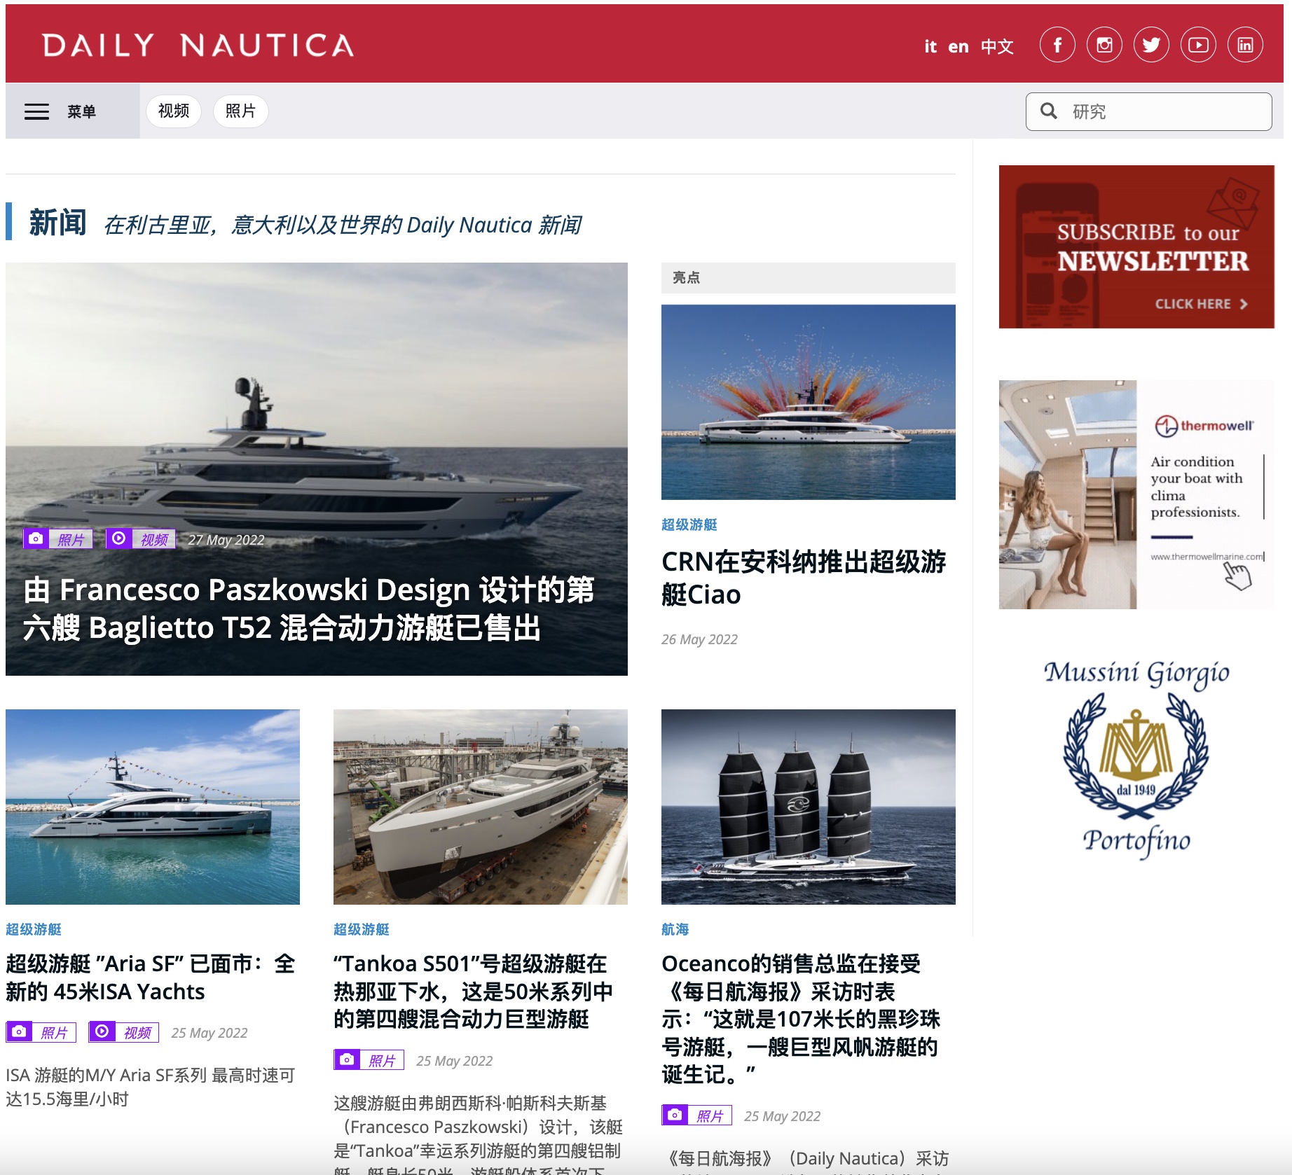Image resolution: width=1292 pixels, height=1175 pixels.
Task: Open the LinkedIn social icon
Action: tap(1245, 46)
